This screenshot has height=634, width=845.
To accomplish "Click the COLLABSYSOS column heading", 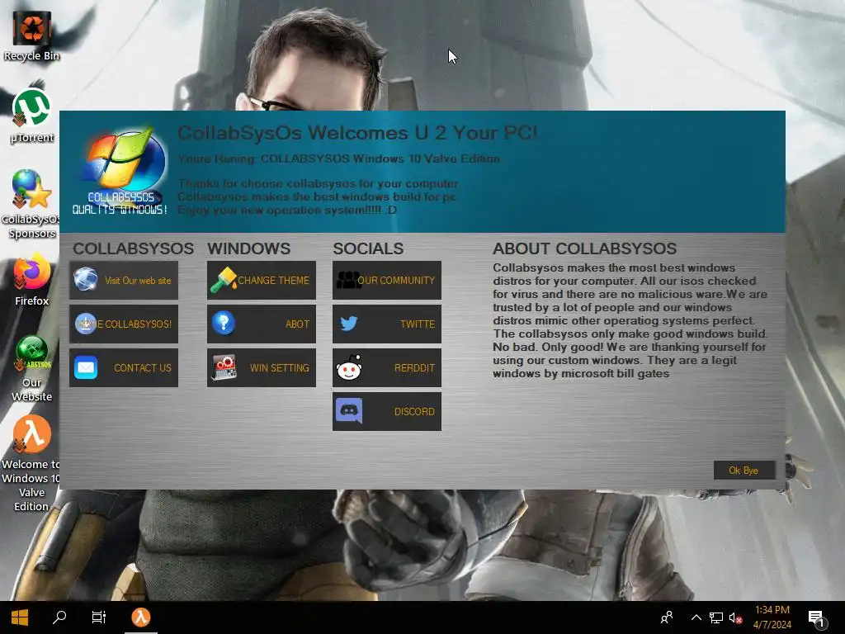I will point(133,248).
